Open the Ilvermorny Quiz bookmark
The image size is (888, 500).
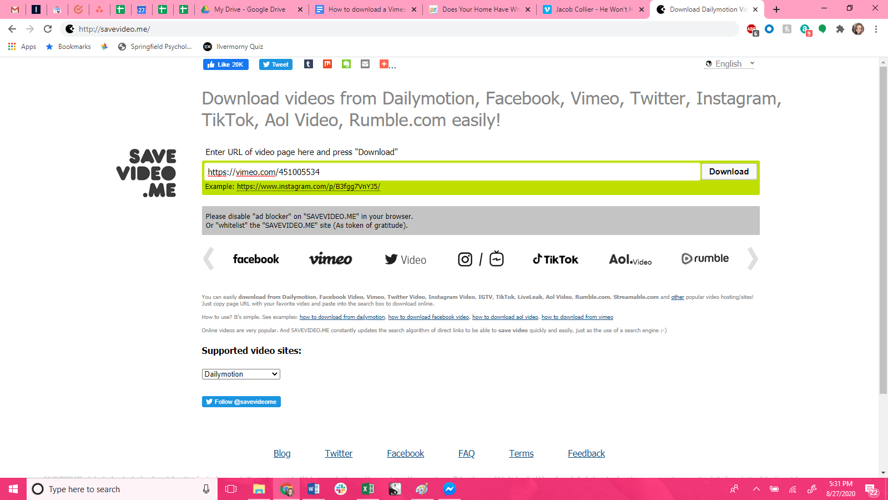point(233,47)
